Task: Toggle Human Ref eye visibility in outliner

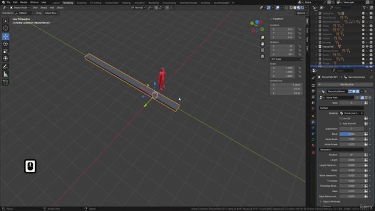Action: tap(367, 47)
